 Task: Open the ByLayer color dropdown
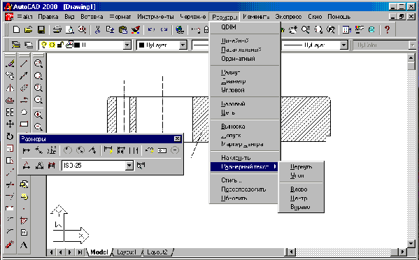[x=183, y=45]
